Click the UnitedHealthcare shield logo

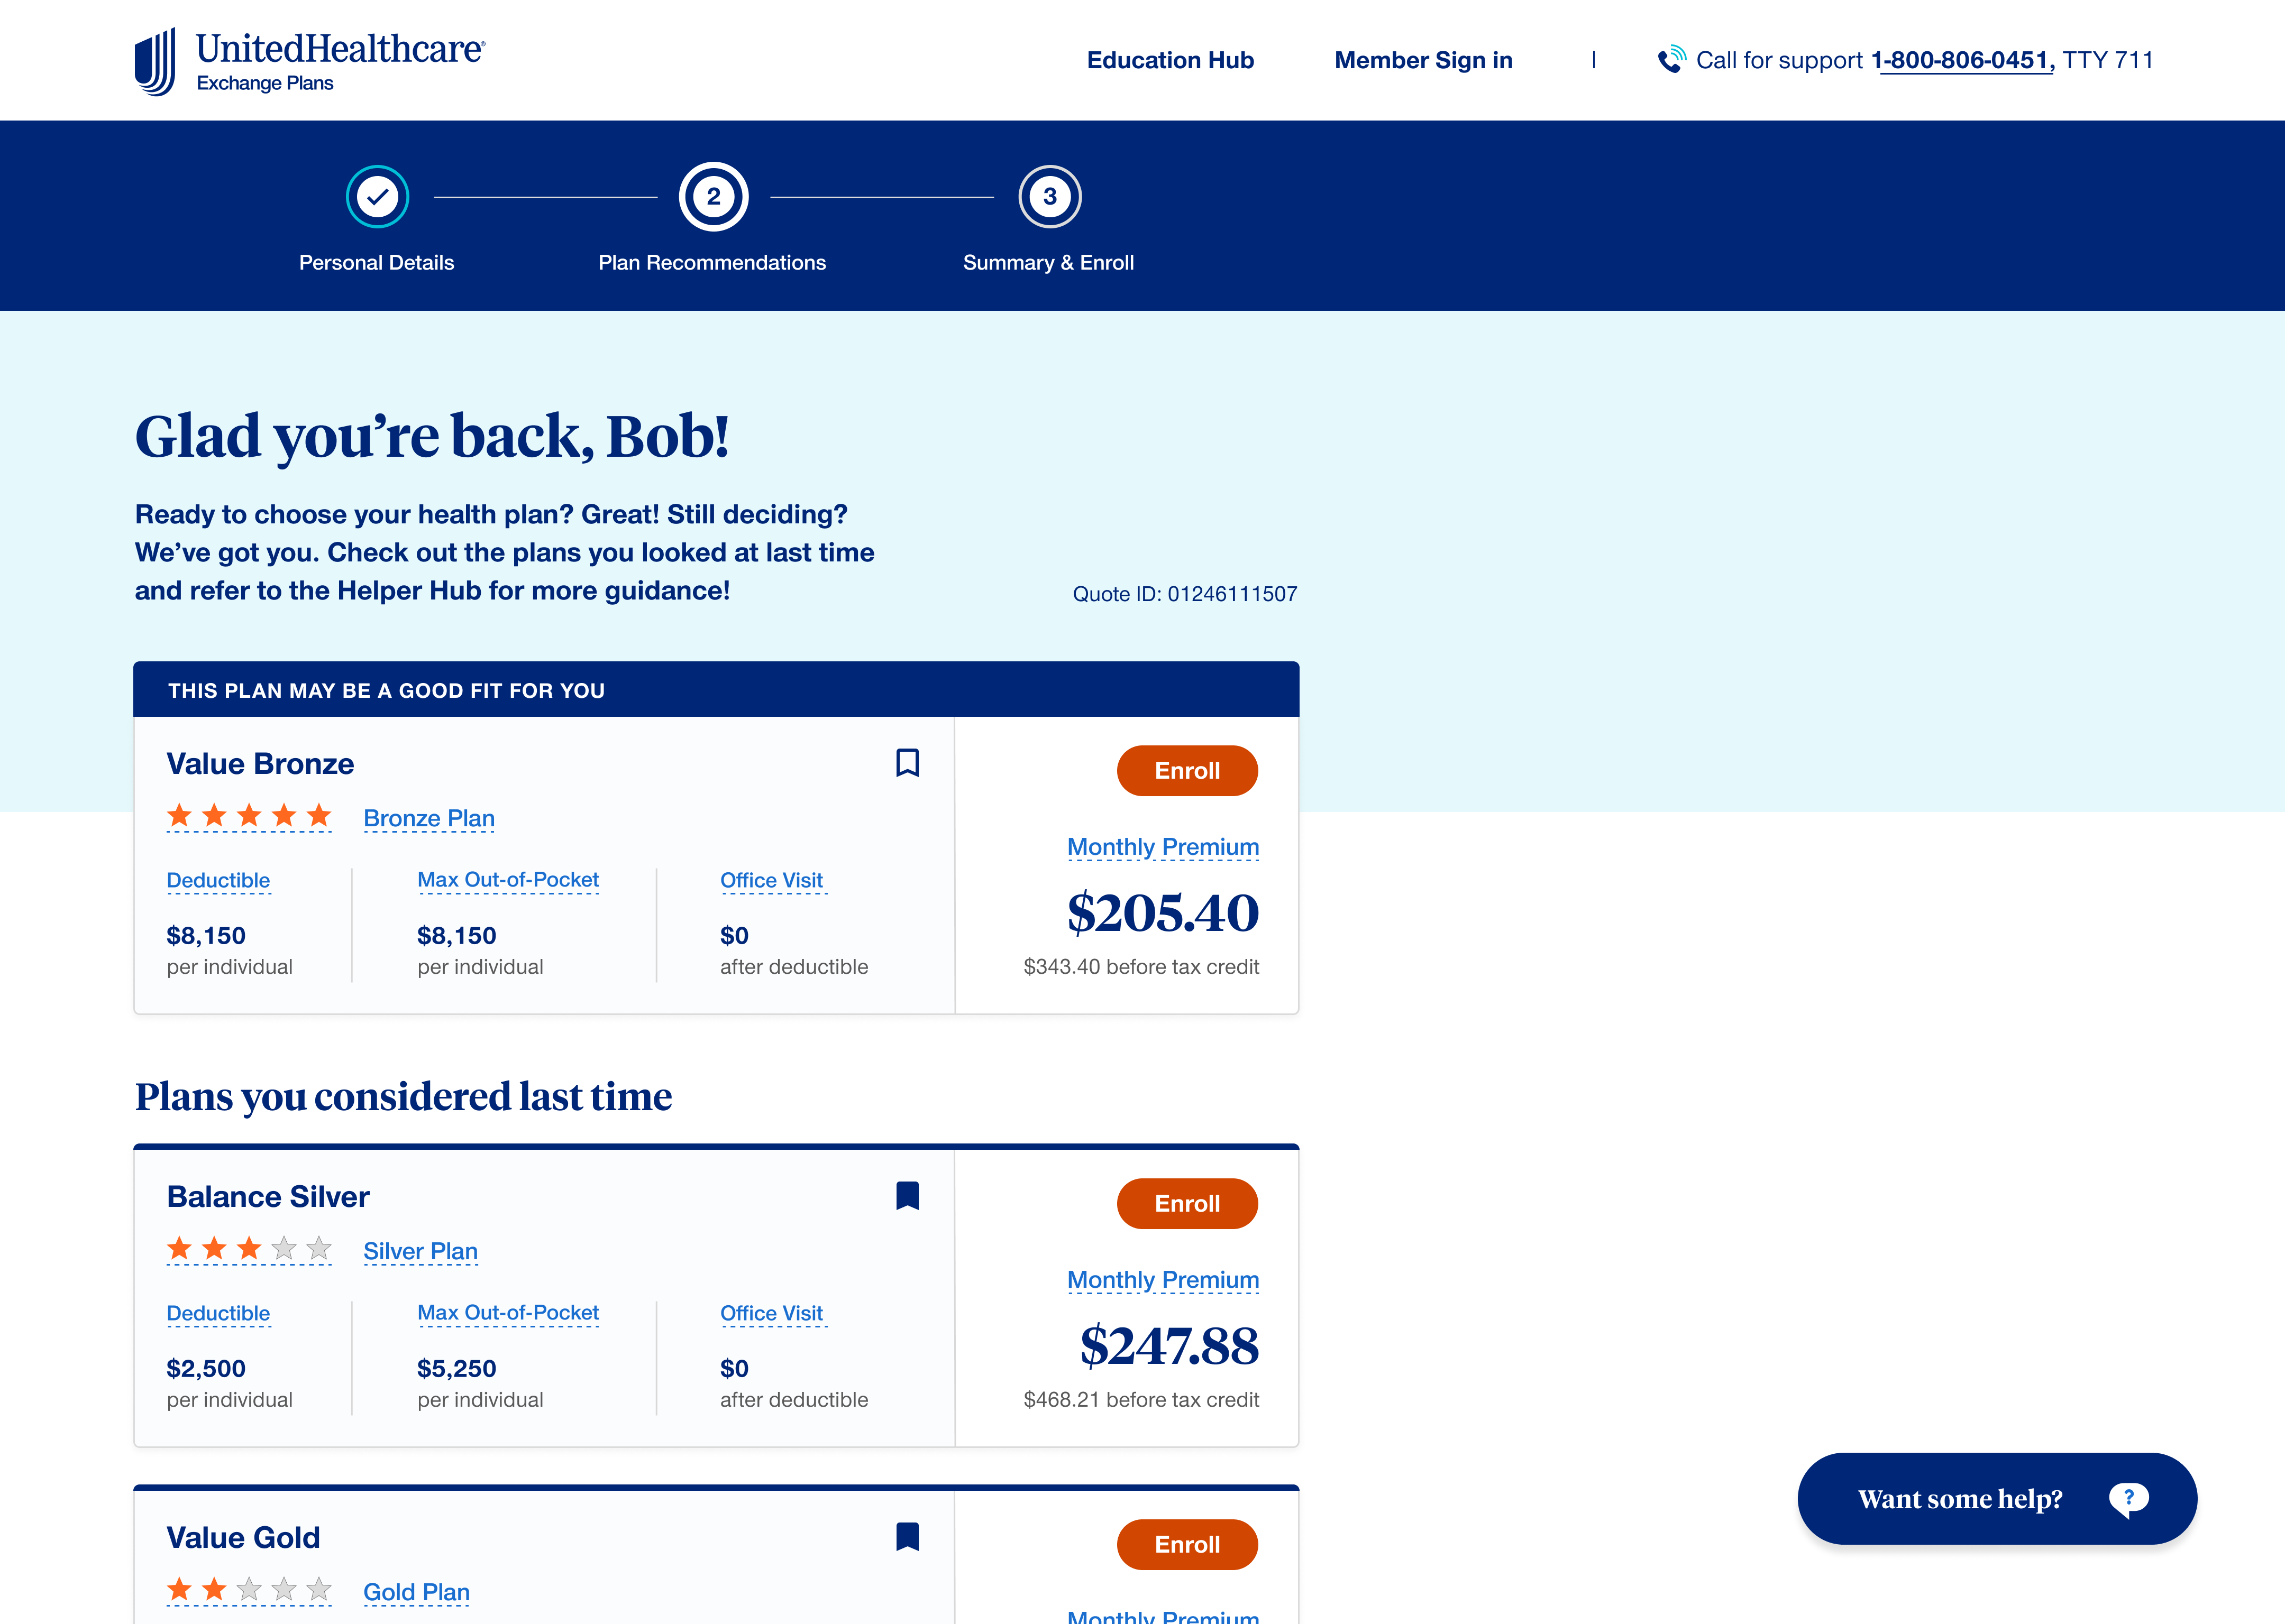pos(156,62)
